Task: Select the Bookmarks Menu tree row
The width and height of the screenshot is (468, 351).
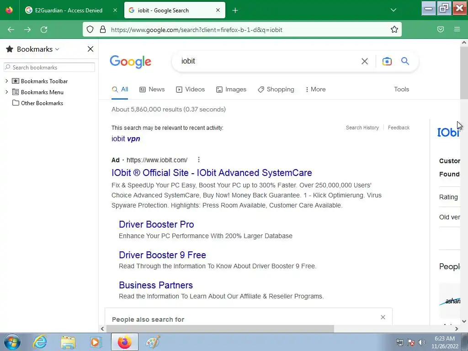Action: point(37,92)
